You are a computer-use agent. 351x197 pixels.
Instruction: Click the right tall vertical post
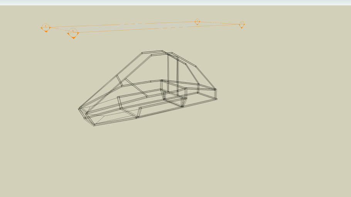(177, 75)
